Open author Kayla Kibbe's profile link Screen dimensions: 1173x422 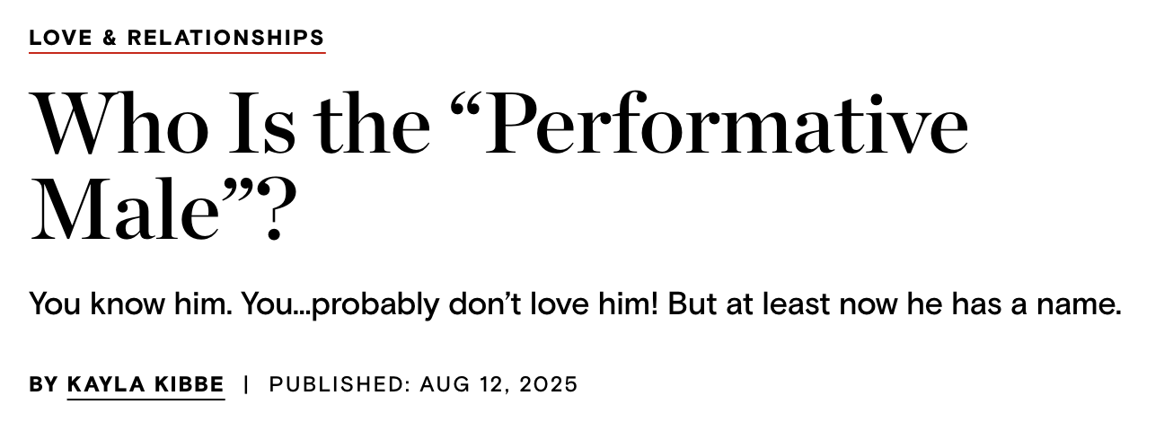click(x=146, y=385)
